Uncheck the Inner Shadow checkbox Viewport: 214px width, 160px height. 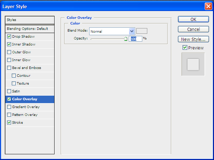tap(9, 44)
